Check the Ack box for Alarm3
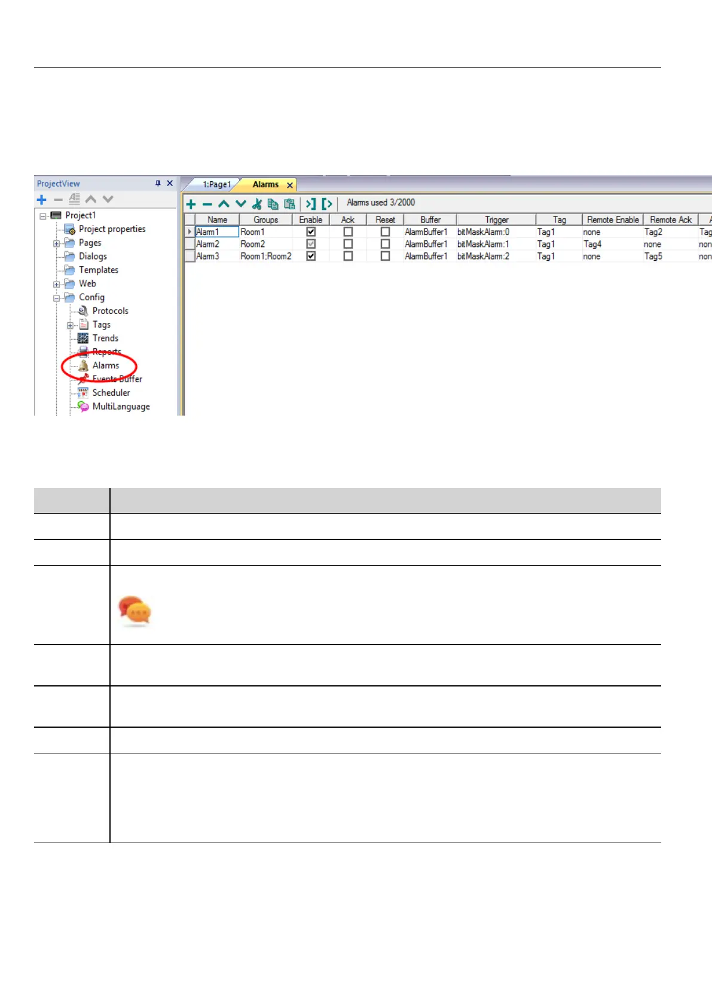 tap(348, 256)
